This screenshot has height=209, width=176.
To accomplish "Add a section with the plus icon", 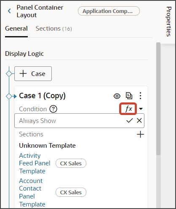I will (x=140, y=134).
